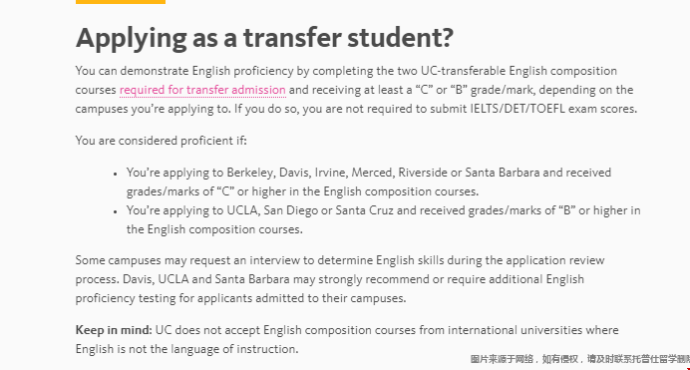Click the sentence starting "Some campuses may request"
The image size is (690, 370).
click(340, 260)
